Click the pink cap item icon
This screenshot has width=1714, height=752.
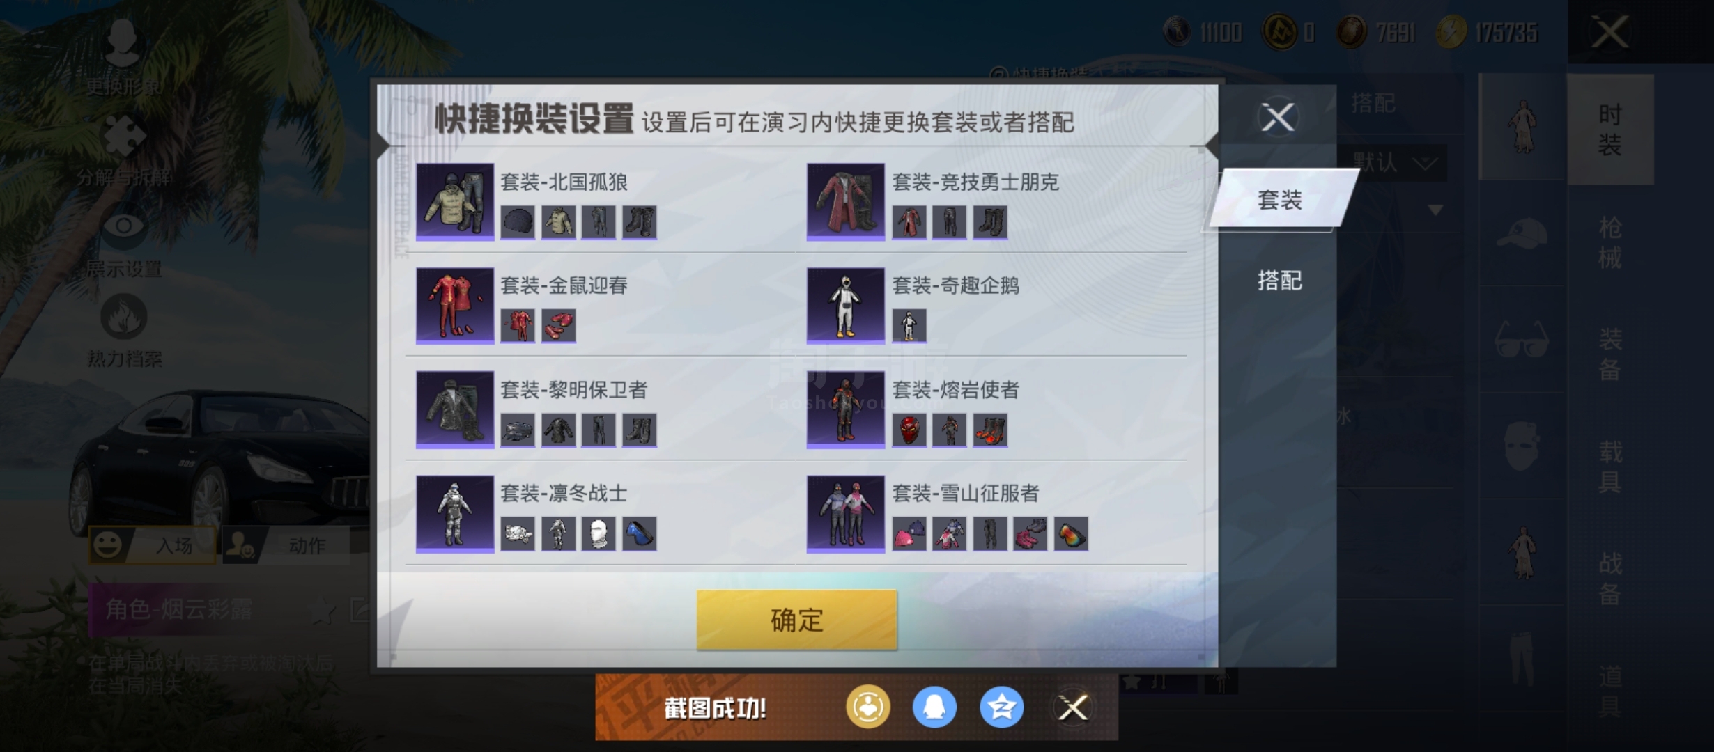pos(909,534)
